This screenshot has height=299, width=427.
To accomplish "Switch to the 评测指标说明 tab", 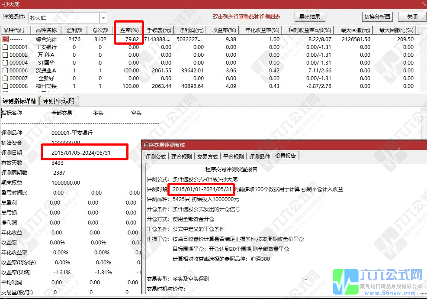I will [x=58, y=101].
